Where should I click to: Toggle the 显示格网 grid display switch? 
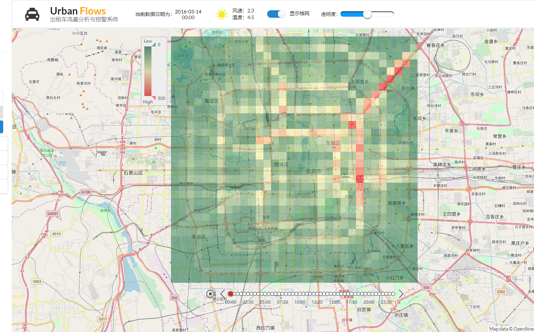(276, 14)
